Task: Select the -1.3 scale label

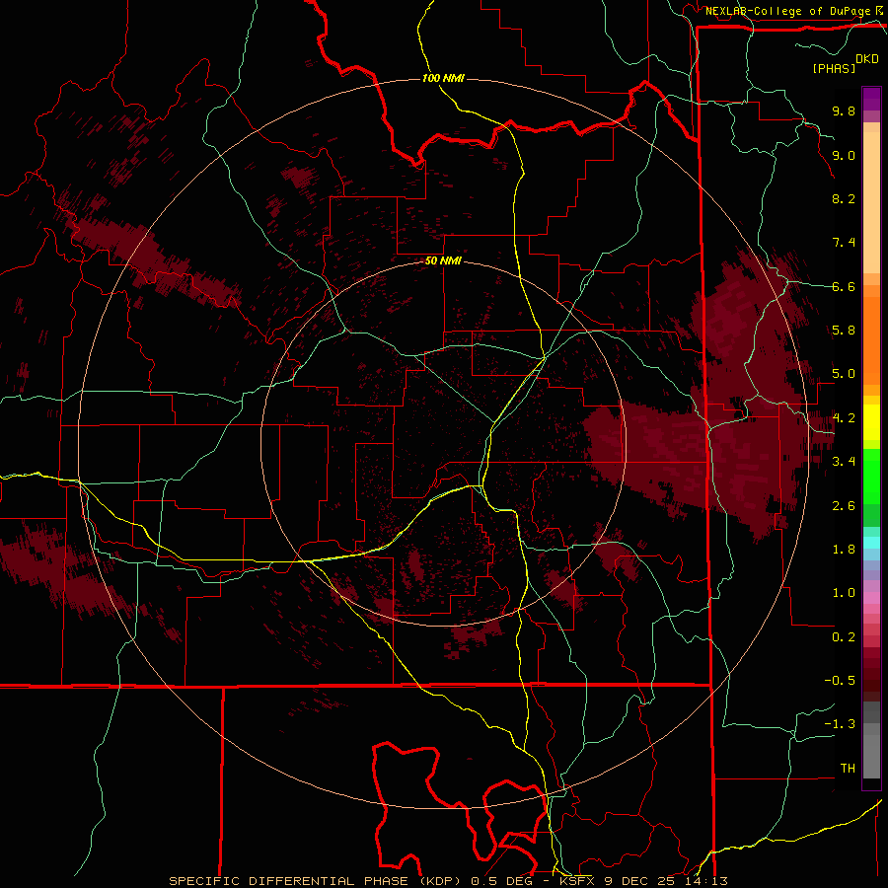Action: [x=840, y=725]
